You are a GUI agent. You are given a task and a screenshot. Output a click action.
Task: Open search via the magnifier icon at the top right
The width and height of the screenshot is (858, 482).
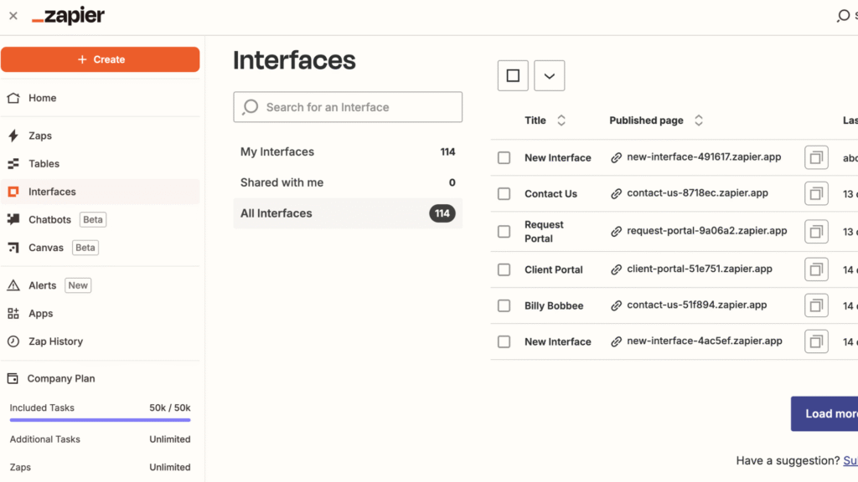pyautogui.click(x=843, y=16)
